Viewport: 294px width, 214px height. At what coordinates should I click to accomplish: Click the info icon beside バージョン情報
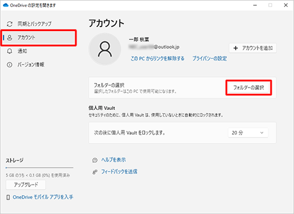click(x=9, y=65)
